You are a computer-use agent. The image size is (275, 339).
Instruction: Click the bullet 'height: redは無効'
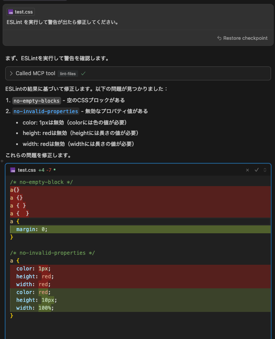pyautogui.click(x=80, y=133)
